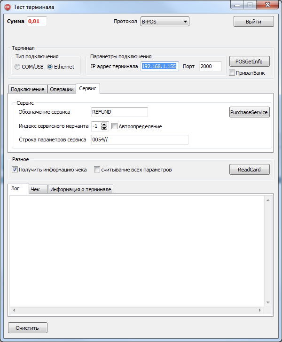This screenshot has width=282, height=342.
Task: Click the PurchaseService button
Action: click(x=249, y=112)
